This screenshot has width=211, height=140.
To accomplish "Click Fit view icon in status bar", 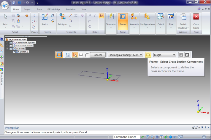I will coord(157,137).
